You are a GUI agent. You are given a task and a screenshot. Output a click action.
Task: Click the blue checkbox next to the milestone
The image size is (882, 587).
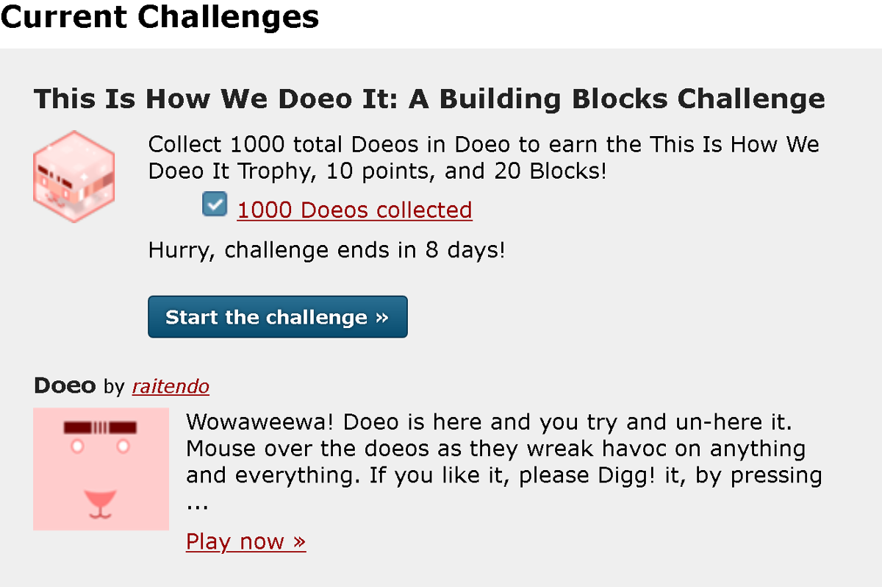tap(215, 204)
